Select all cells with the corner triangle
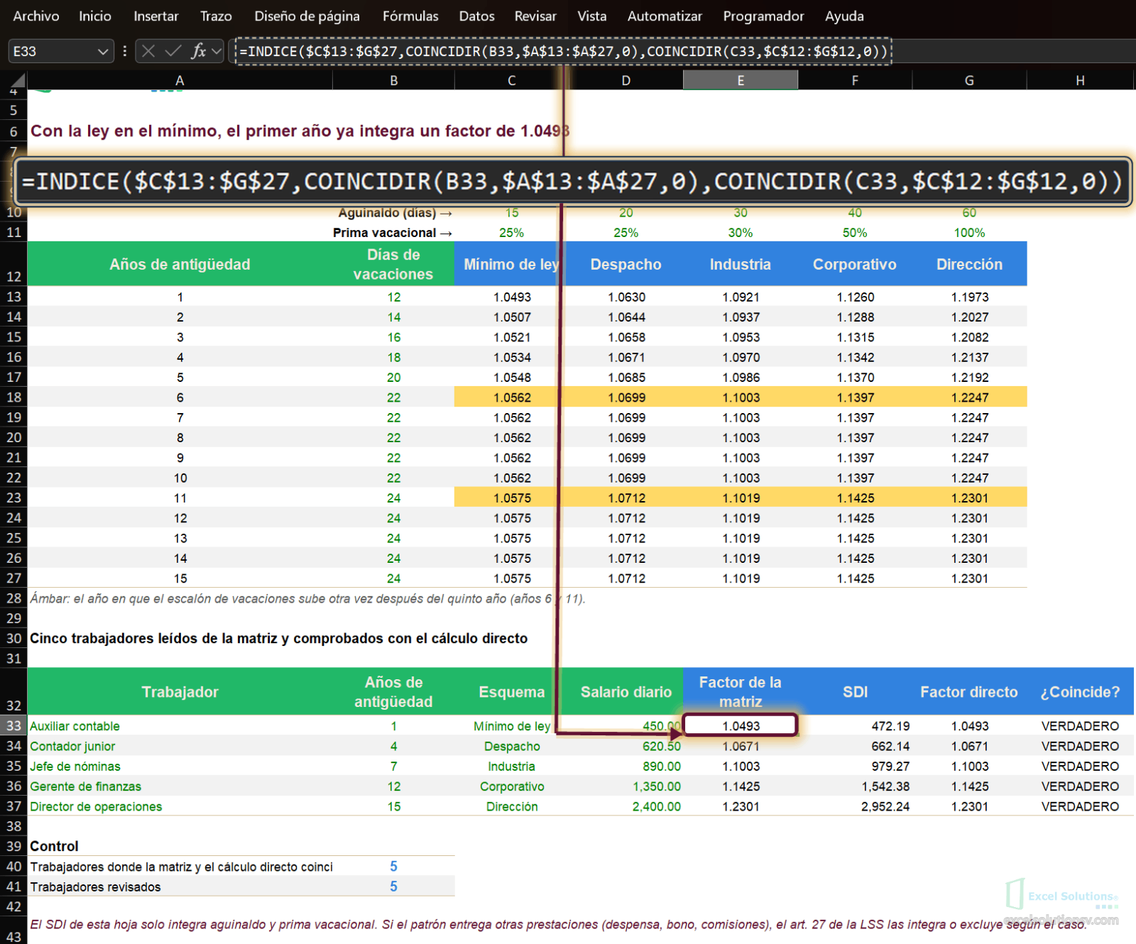Viewport: 1136px width, 944px height. point(18,80)
